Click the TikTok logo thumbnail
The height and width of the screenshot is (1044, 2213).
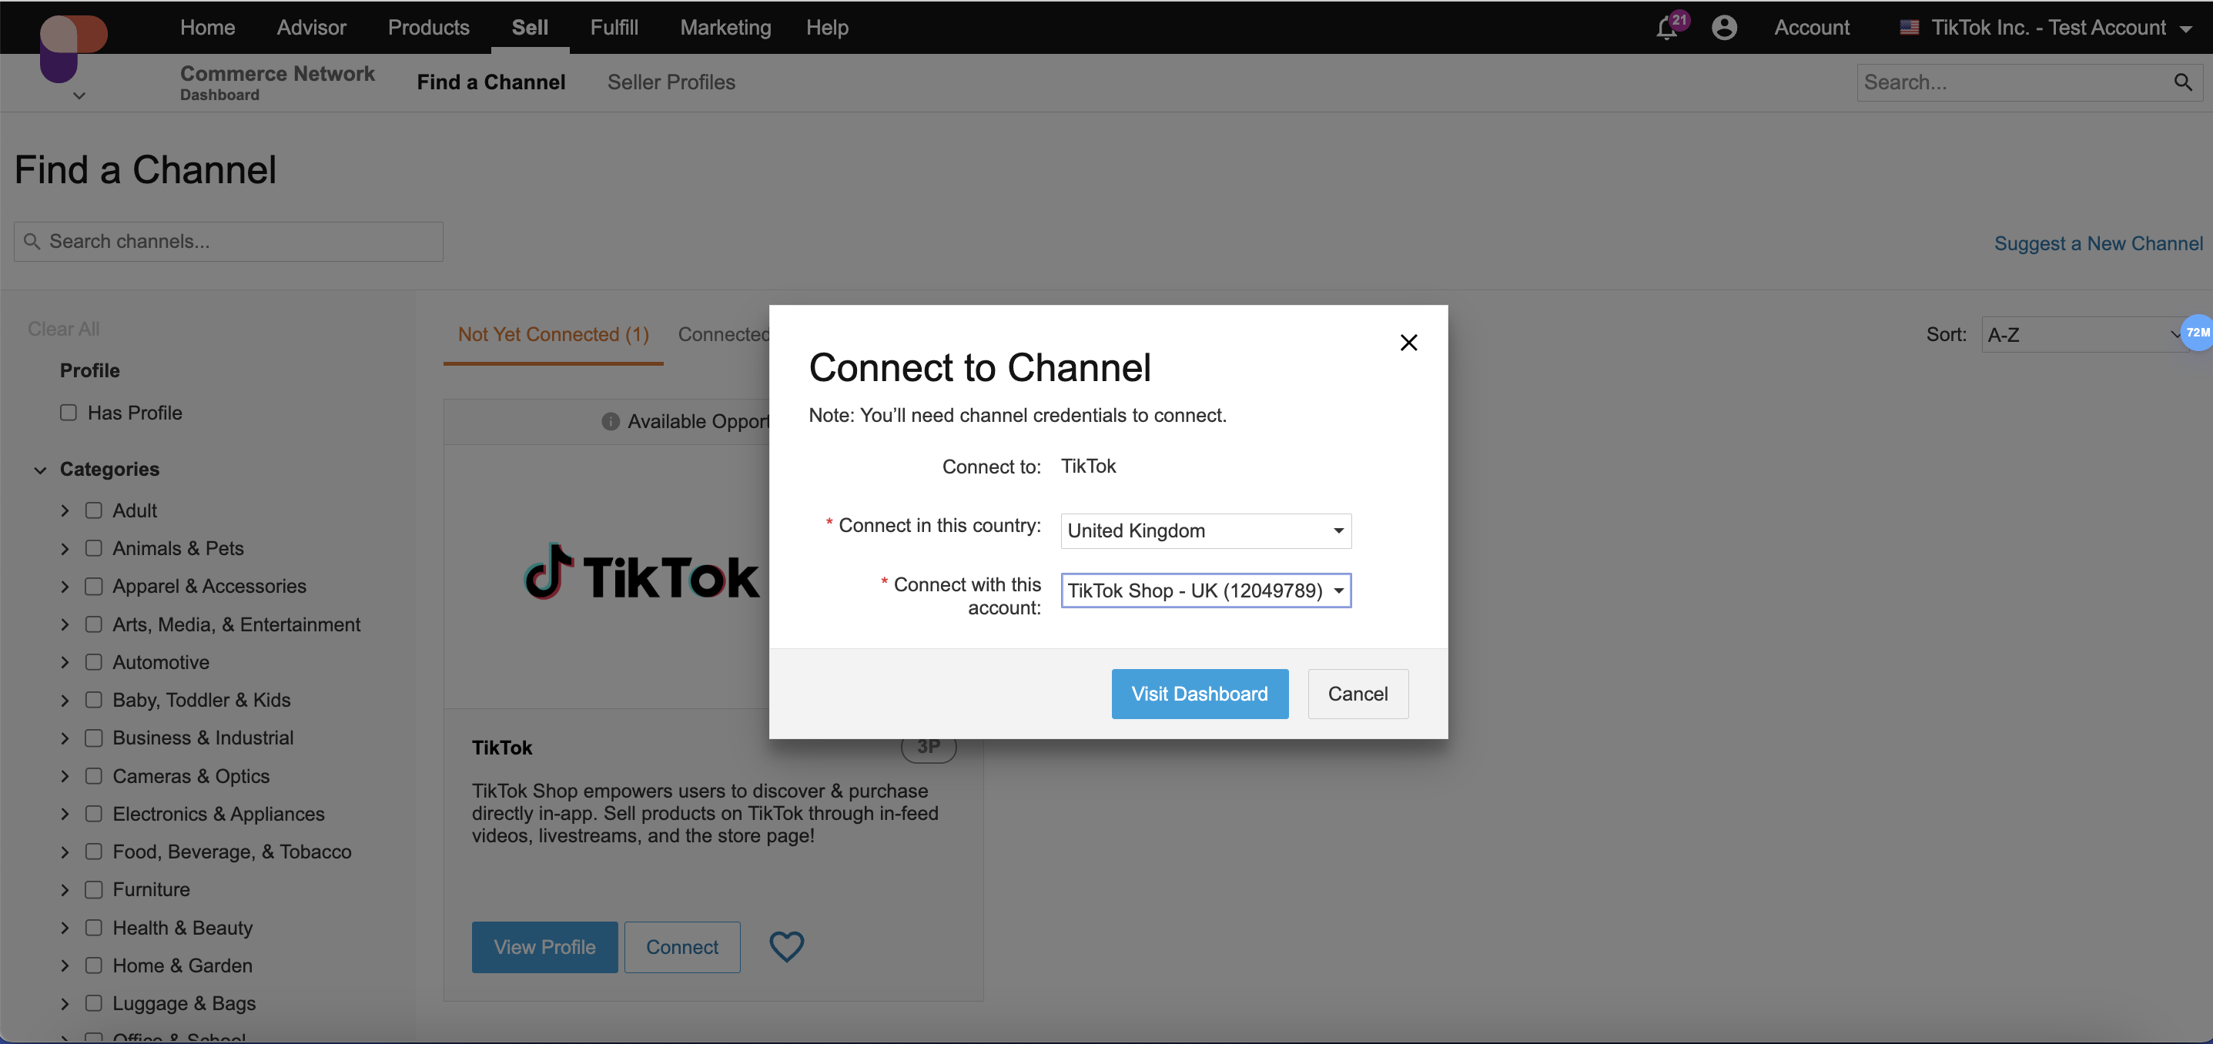pos(641,574)
